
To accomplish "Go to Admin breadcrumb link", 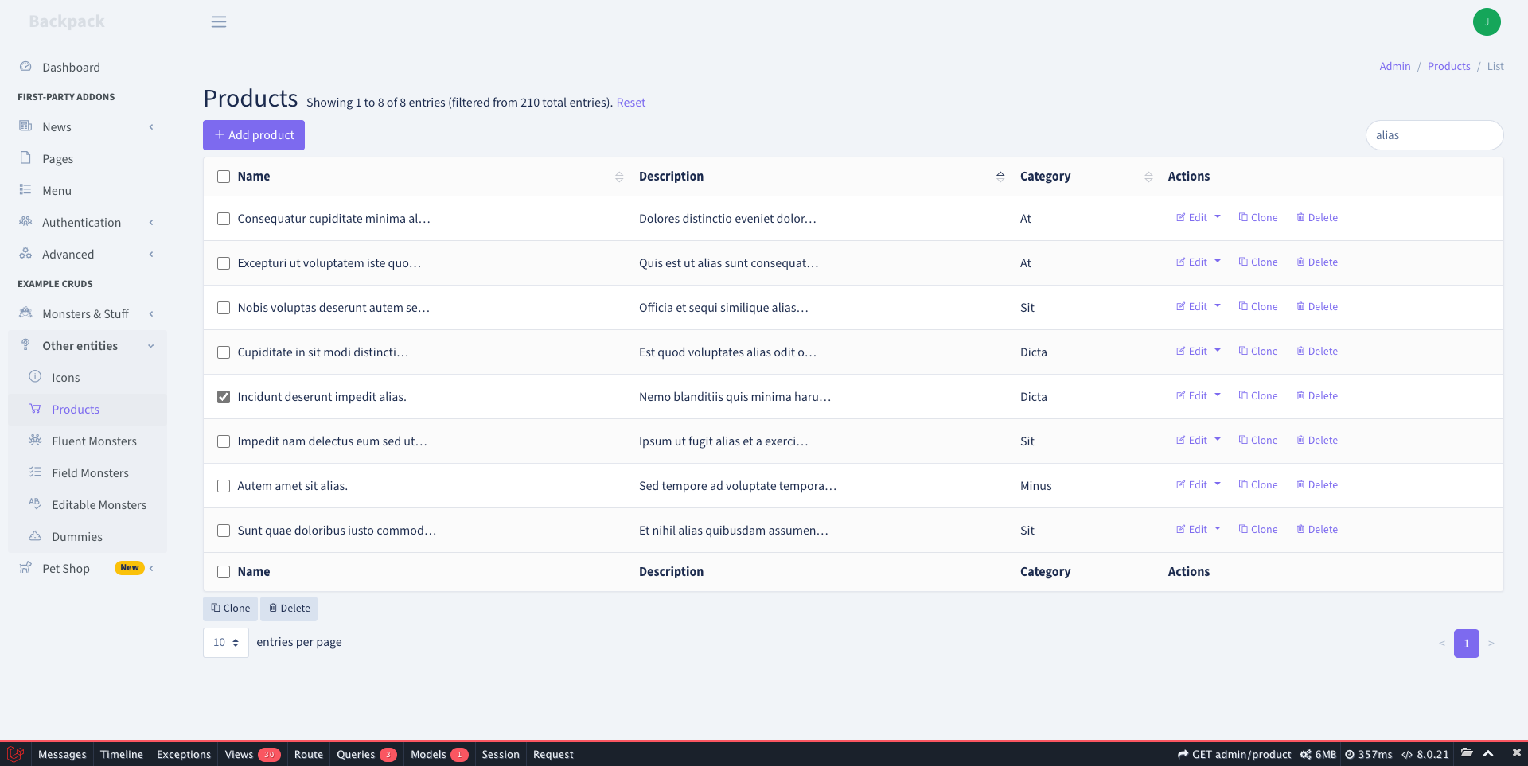I will [x=1395, y=67].
